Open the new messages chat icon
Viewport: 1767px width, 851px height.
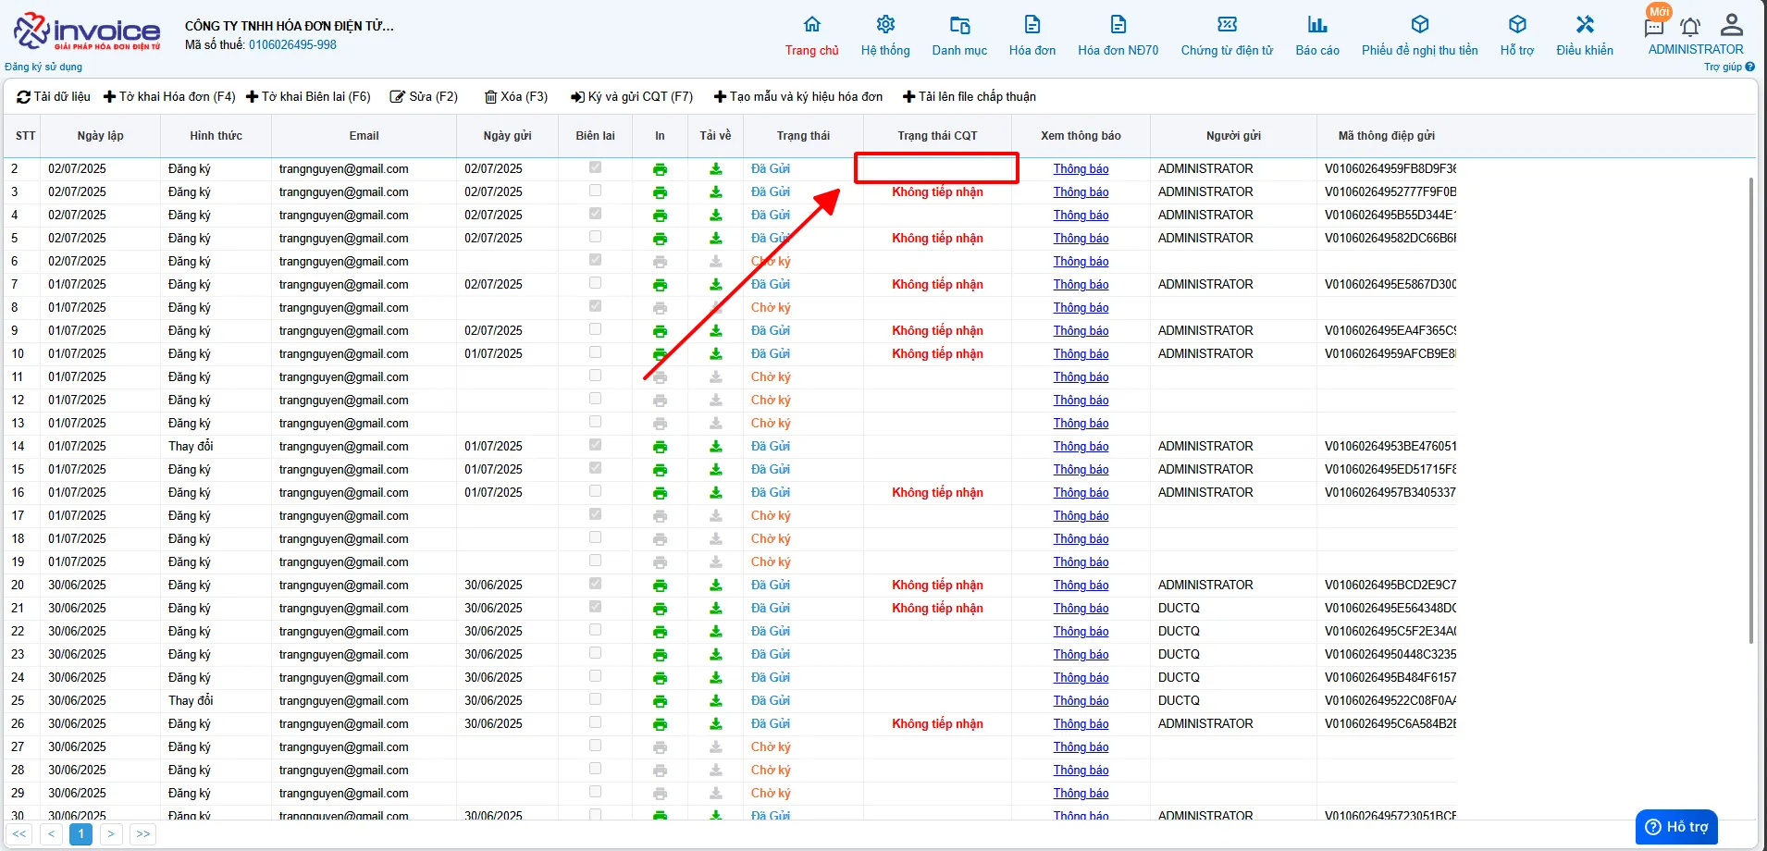1654,26
